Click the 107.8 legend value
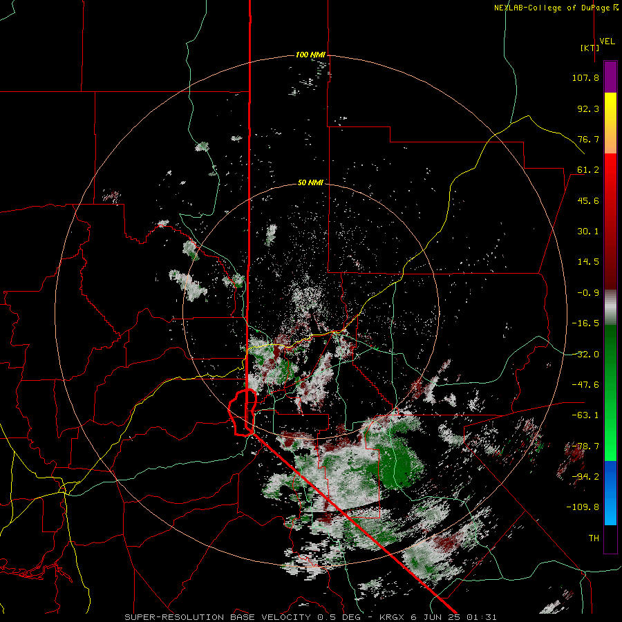The height and width of the screenshot is (622, 622). click(x=585, y=77)
